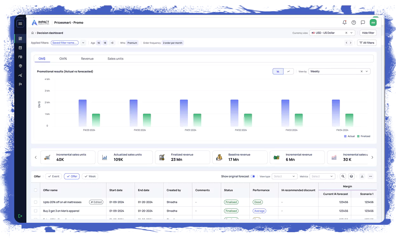Switch the chart to bar view

coord(278,71)
